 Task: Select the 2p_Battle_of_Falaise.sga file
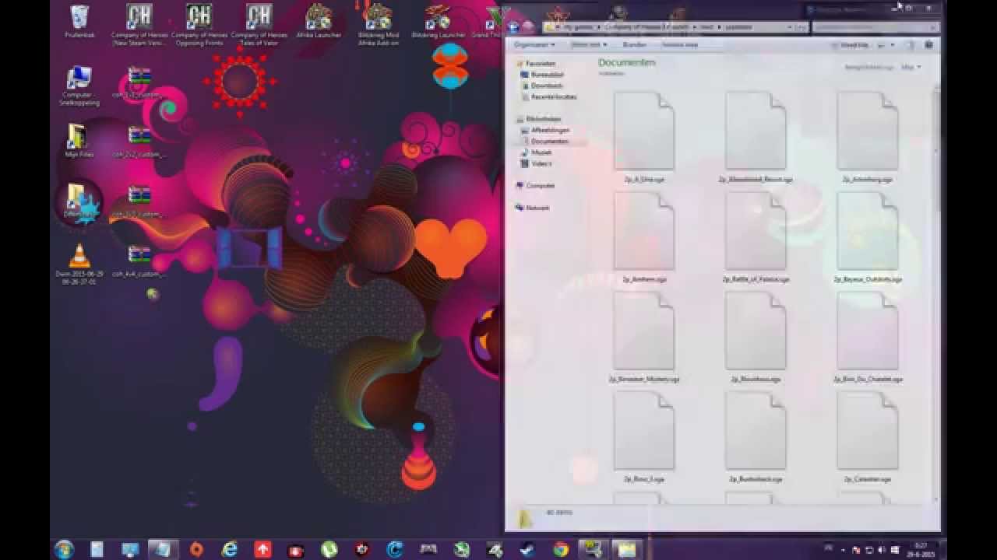tap(756, 237)
